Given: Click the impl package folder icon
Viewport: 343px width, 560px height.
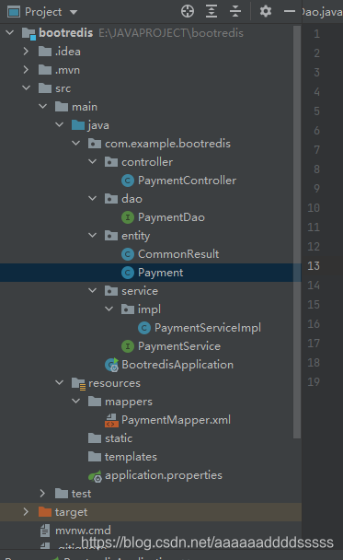Looking at the screenshot, I should pos(128,309).
